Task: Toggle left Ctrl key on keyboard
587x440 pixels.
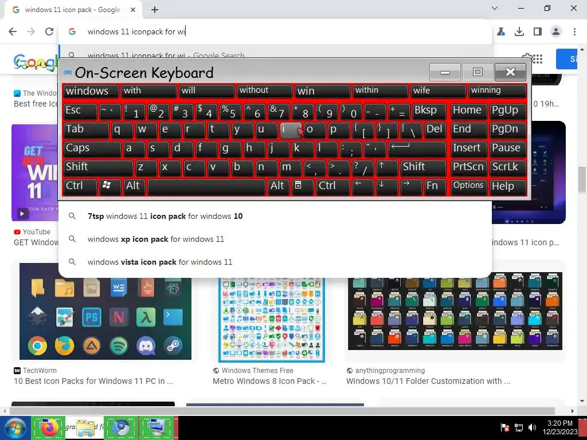Action: 80,187
